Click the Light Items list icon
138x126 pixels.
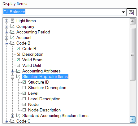click(12, 21)
